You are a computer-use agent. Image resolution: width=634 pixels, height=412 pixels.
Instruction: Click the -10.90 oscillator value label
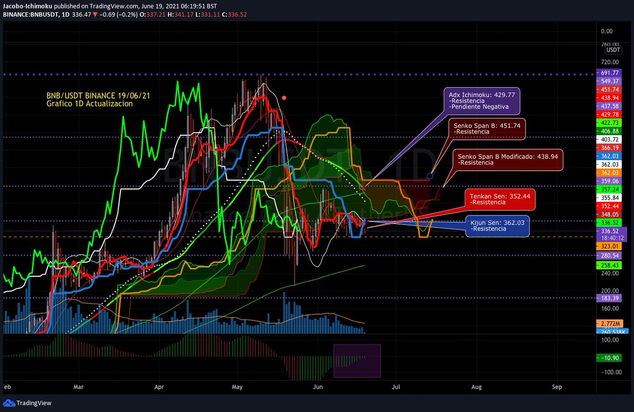point(610,358)
